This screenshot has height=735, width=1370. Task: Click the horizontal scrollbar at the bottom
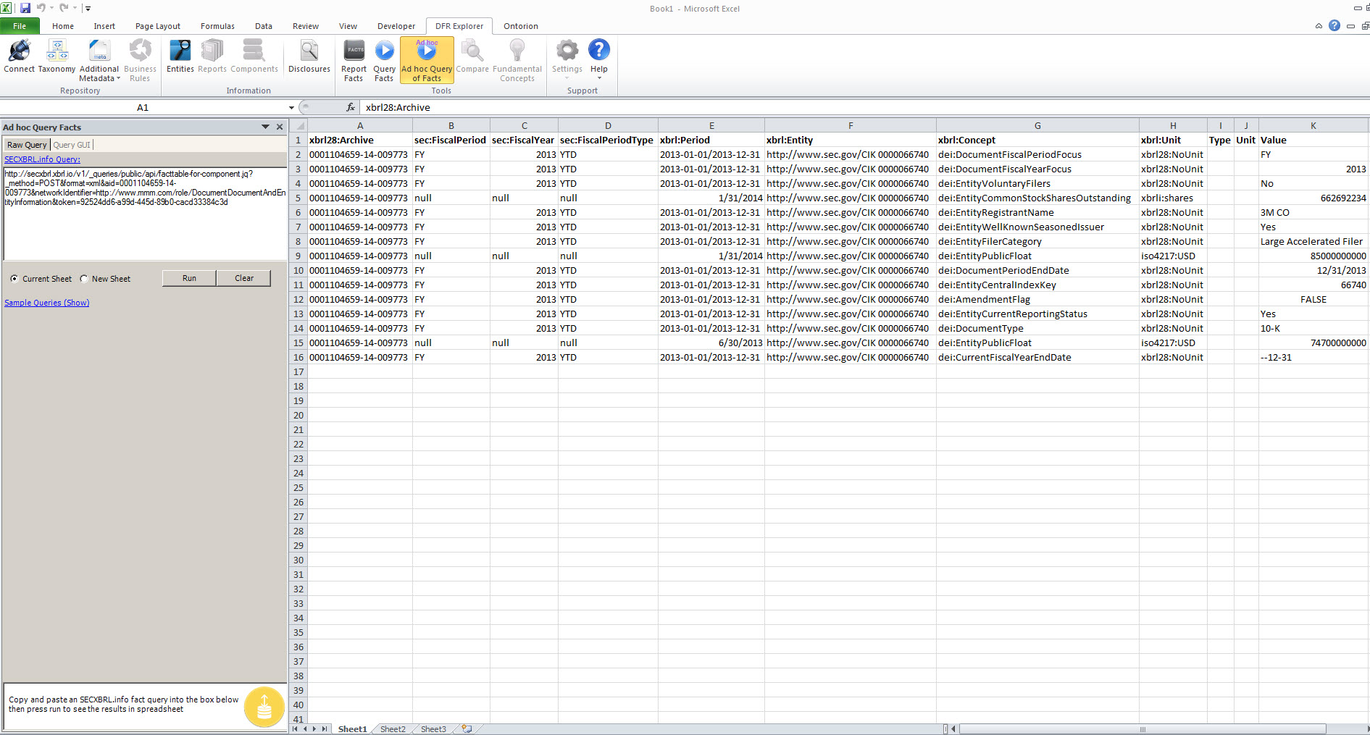click(1142, 729)
